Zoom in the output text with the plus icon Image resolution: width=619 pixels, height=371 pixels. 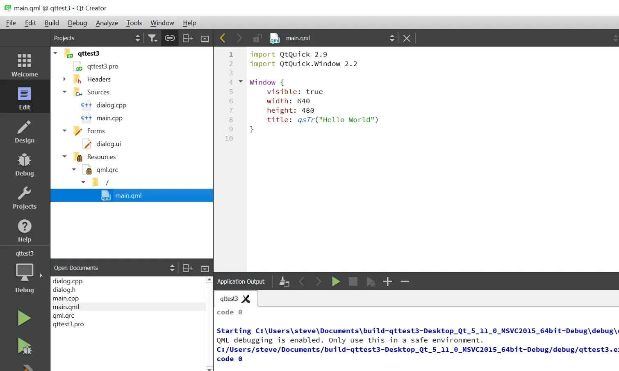[x=387, y=281]
